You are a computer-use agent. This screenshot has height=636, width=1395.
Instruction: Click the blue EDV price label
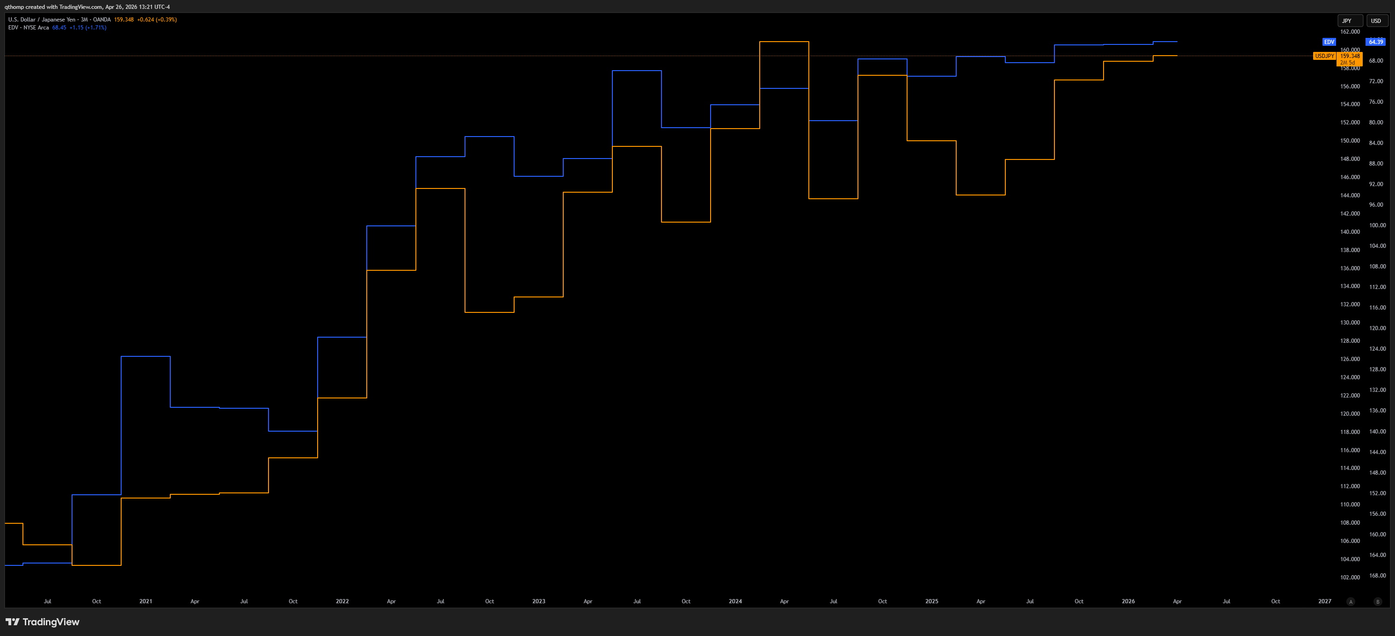(1329, 42)
